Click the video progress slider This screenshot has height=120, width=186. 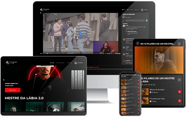click(x=71, y=54)
